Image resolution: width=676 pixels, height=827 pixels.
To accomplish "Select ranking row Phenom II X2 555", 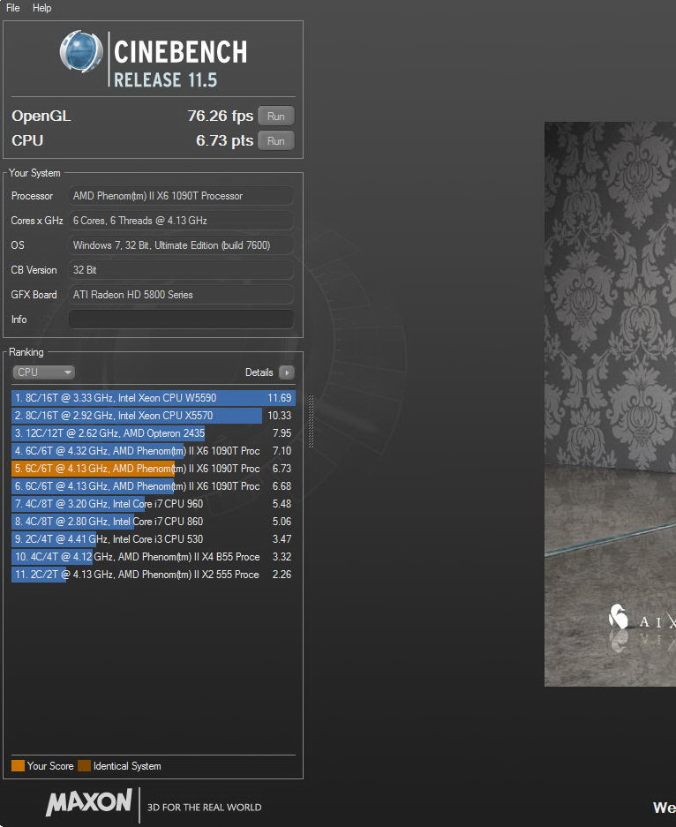I will (153, 575).
